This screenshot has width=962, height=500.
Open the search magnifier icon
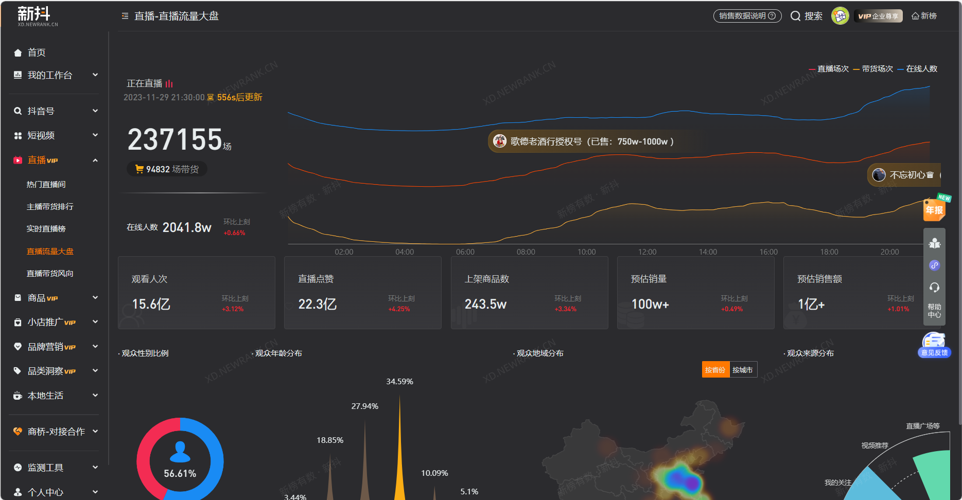click(795, 16)
